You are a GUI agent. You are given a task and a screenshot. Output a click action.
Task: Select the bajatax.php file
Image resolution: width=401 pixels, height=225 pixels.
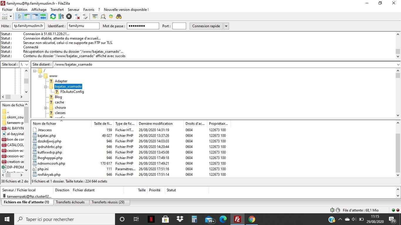click(x=47, y=136)
